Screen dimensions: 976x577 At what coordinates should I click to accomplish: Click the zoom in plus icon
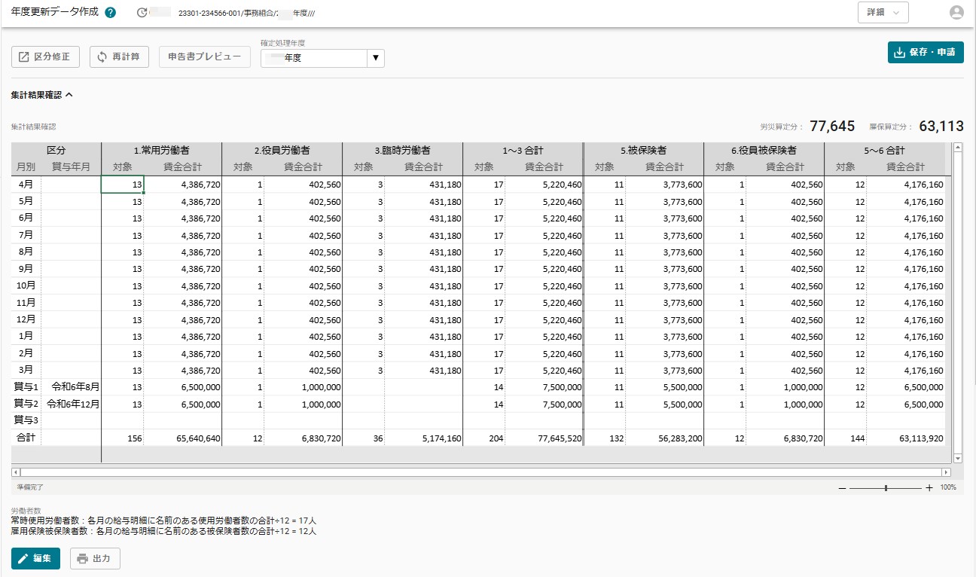pyautogui.click(x=929, y=487)
